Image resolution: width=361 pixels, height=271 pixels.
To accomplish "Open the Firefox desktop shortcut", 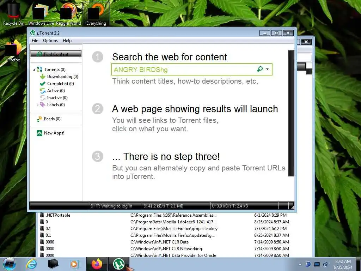I will (14, 51).
